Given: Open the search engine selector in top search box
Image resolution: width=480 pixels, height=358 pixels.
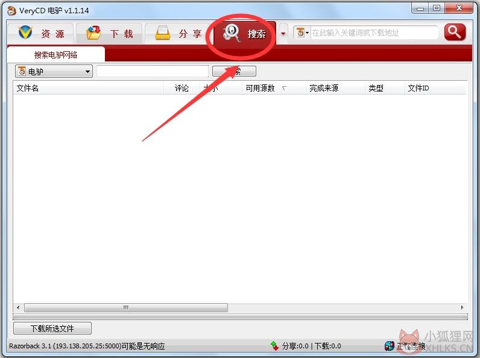Looking at the screenshot, I should (302, 33).
